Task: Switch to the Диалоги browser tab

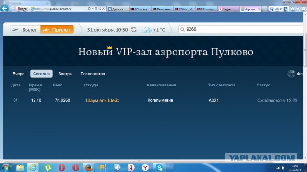Action: [x=118, y=9]
